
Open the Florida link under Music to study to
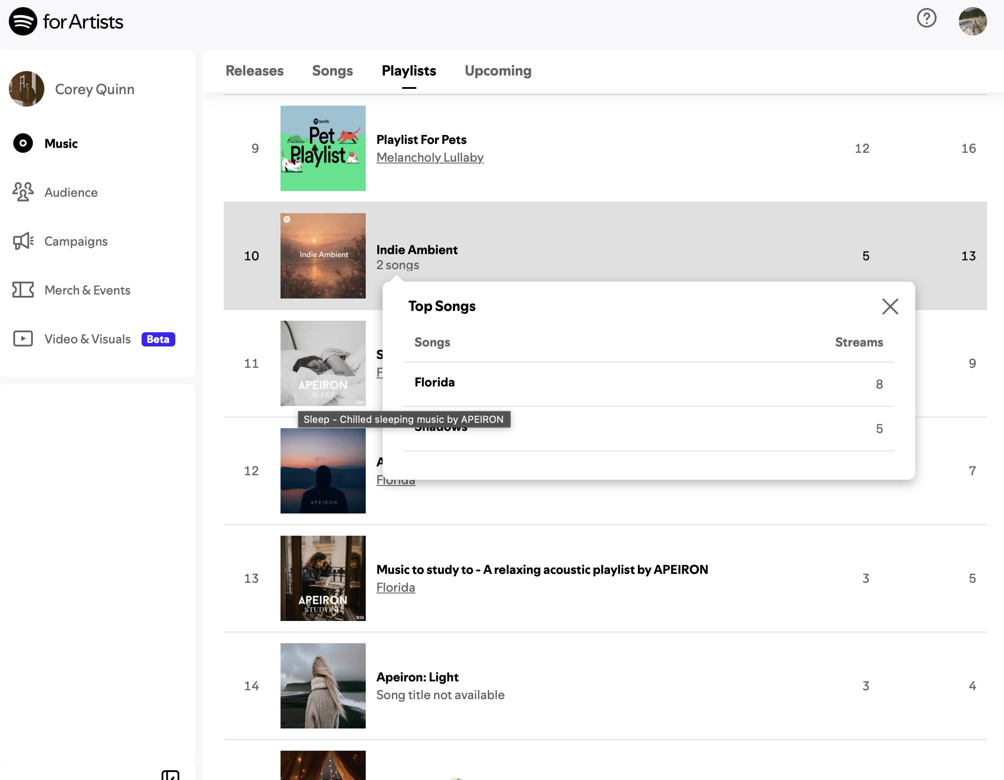tap(395, 587)
